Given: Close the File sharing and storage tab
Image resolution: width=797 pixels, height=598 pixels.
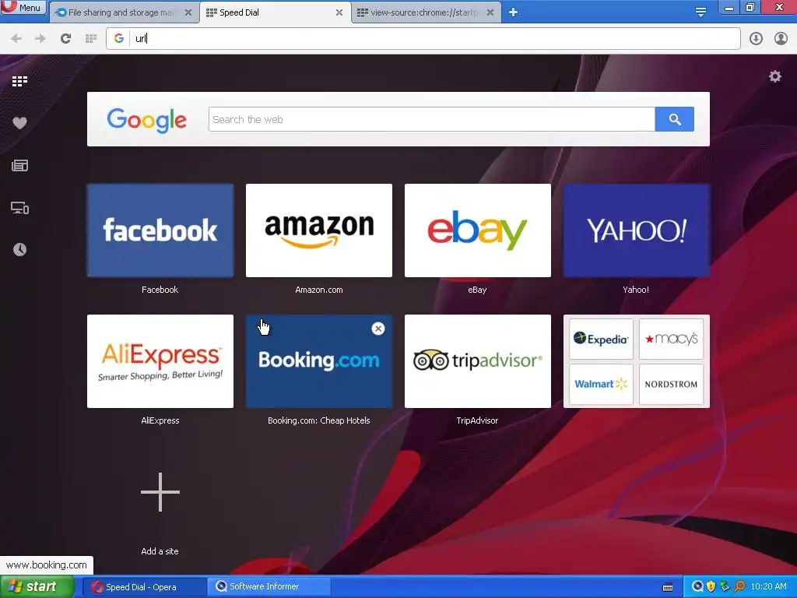Looking at the screenshot, I should coord(188,12).
